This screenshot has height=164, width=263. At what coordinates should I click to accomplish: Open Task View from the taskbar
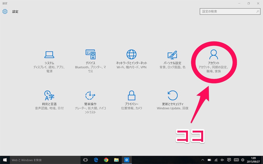(x=85, y=160)
